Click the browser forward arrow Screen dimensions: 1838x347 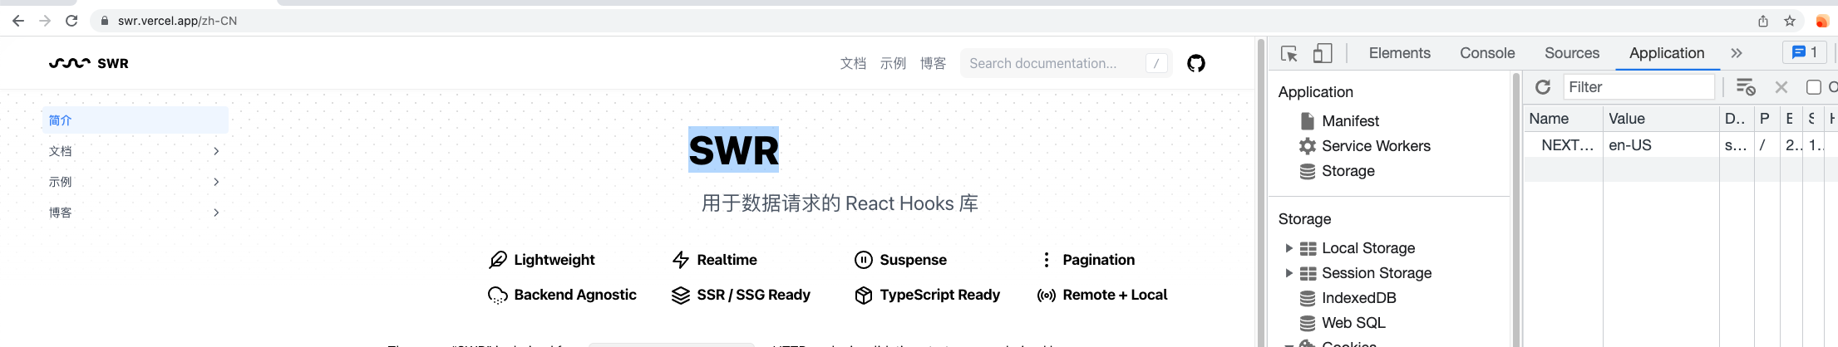tap(45, 21)
